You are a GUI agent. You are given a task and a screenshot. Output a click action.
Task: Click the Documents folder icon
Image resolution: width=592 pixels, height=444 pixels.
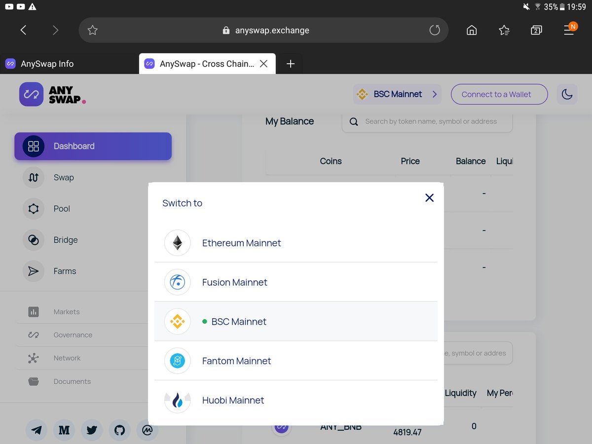tap(34, 381)
